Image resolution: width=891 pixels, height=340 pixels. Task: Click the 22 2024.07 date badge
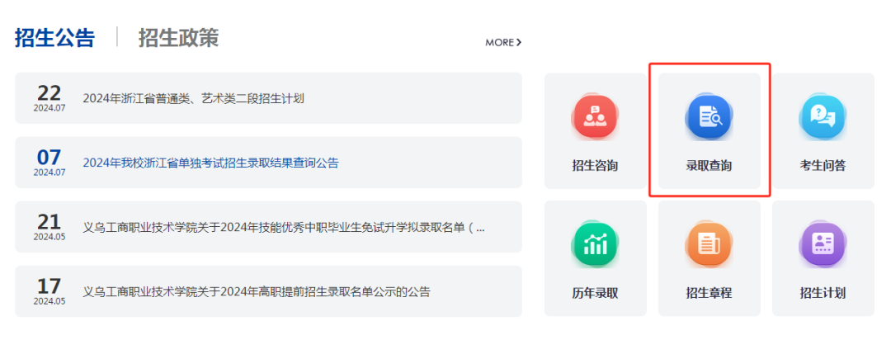tap(49, 98)
